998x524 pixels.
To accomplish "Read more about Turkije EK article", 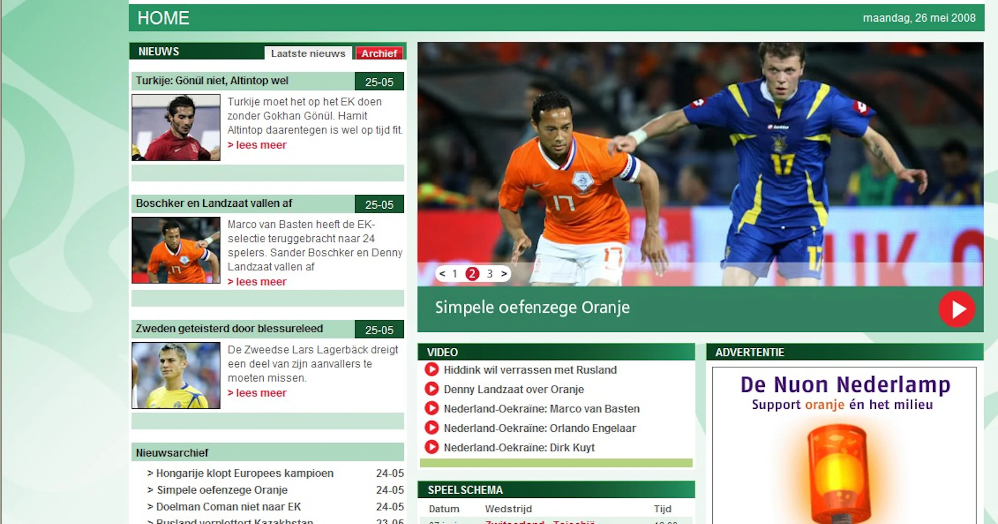I will click(257, 145).
